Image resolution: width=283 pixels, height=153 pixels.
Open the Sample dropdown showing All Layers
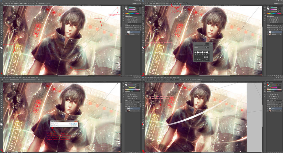[x=30, y=80]
